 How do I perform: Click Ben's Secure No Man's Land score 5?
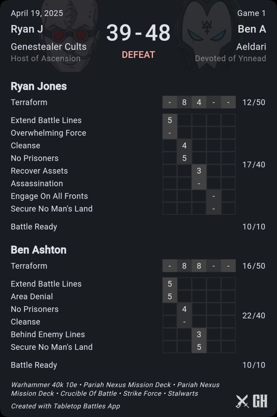(x=199, y=347)
